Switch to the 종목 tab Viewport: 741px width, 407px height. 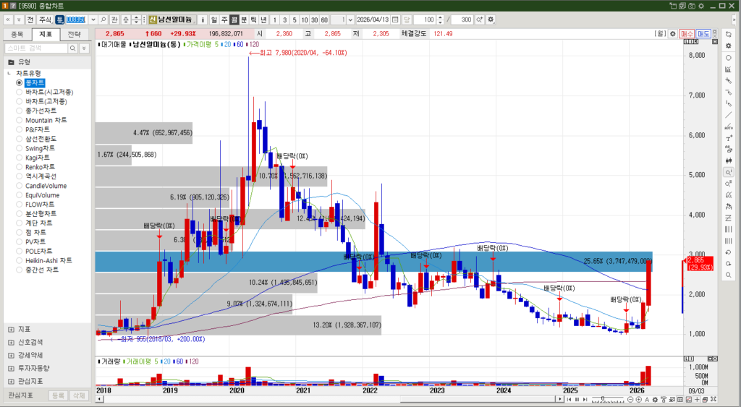point(18,34)
